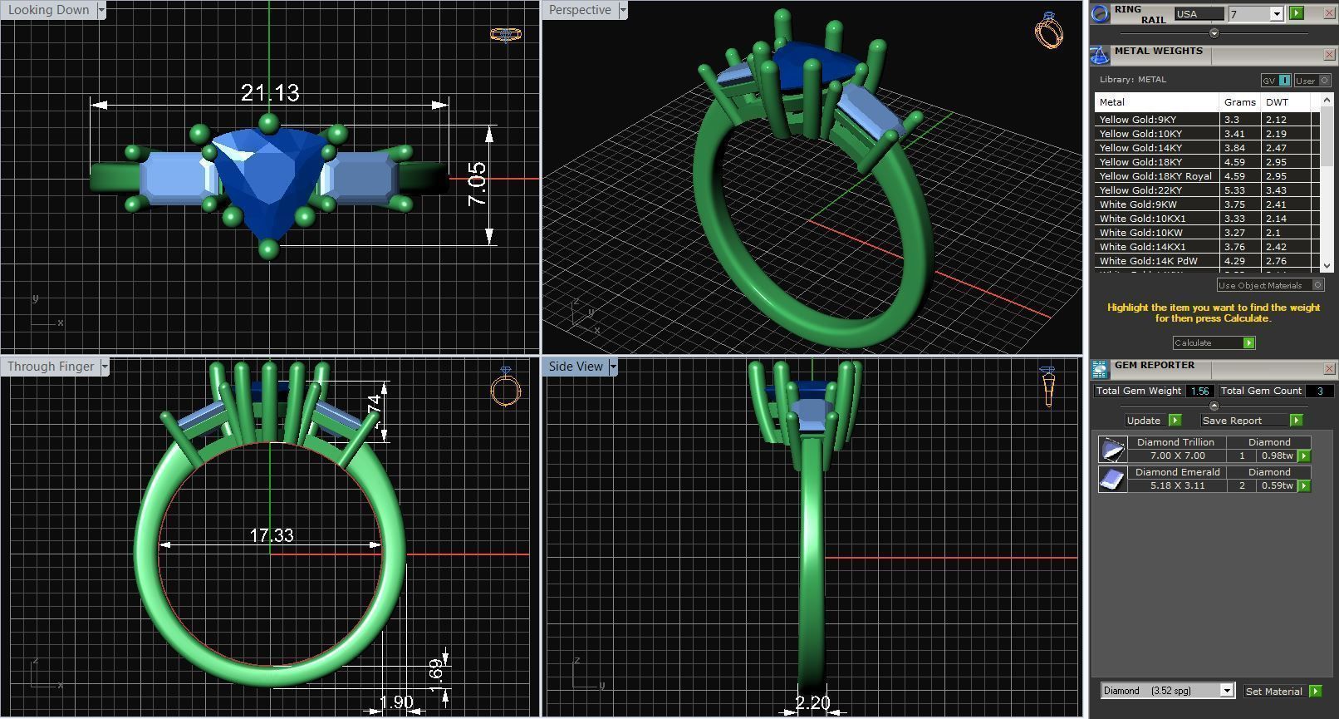Click the Metal Weights panel icon

pyautogui.click(x=1100, y=56)
